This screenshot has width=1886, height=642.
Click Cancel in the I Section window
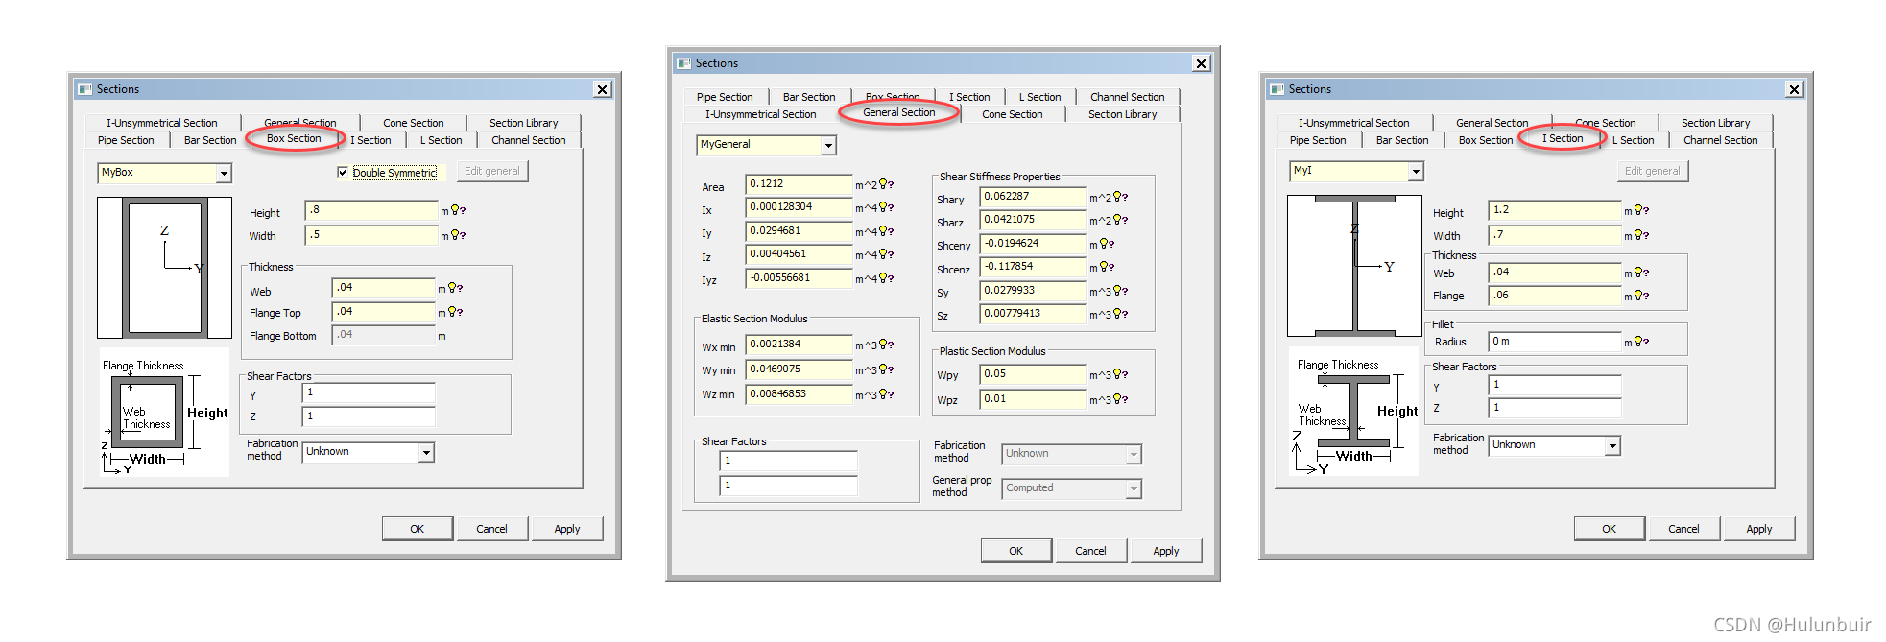click(1683, 529)
